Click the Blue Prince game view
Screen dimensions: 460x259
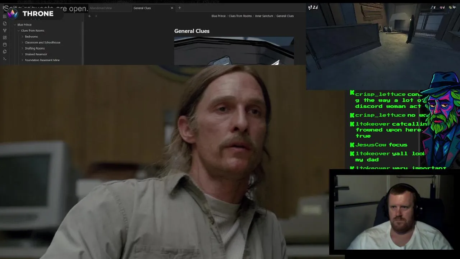click(x=383, y=47)
